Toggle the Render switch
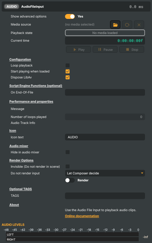 click(70, 180)
